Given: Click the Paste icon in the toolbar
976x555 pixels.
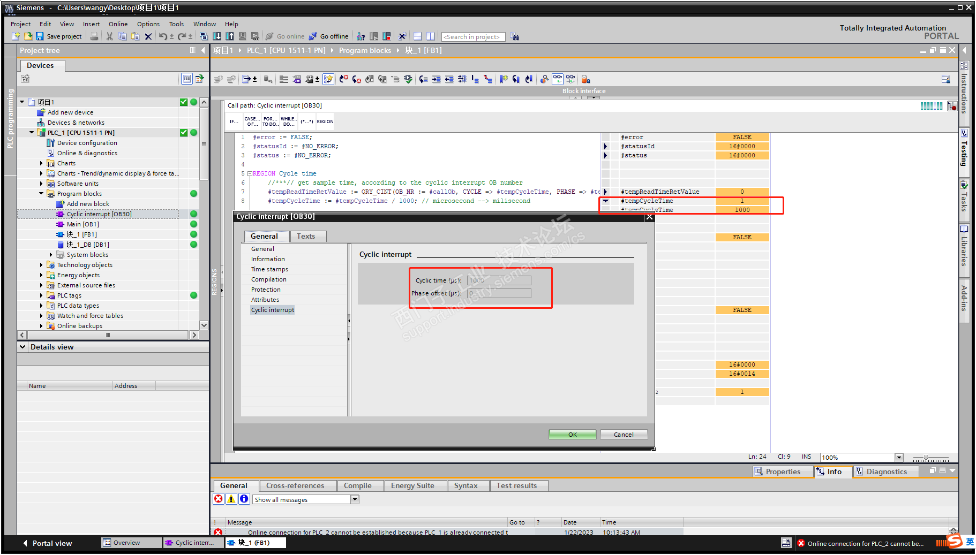Looking at the screenshot, I should pyautogui.click(x=136, y=36).
